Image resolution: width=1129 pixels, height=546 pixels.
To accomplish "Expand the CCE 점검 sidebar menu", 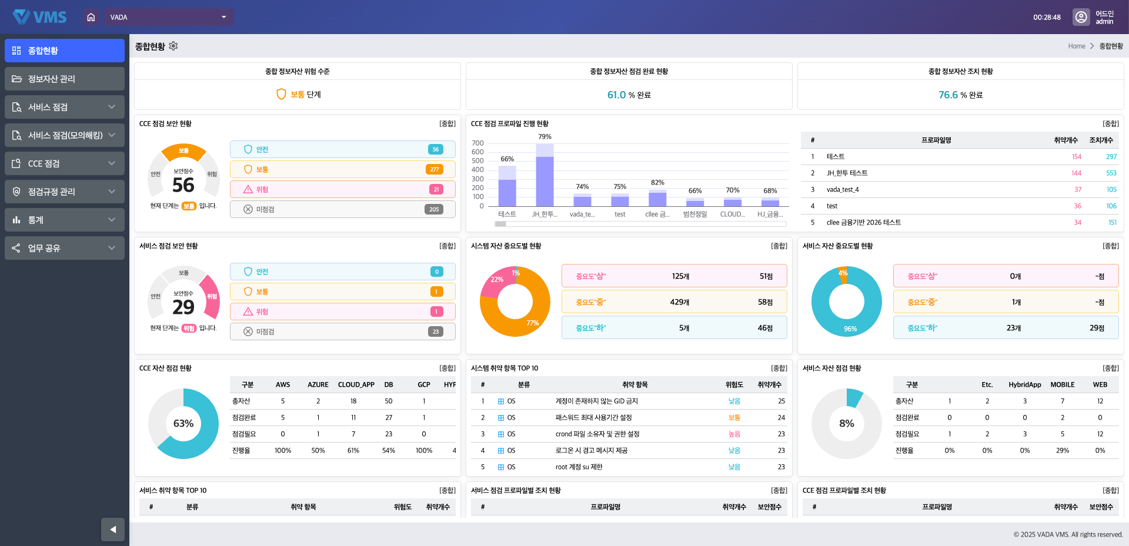I will click(x=65, y=163).
